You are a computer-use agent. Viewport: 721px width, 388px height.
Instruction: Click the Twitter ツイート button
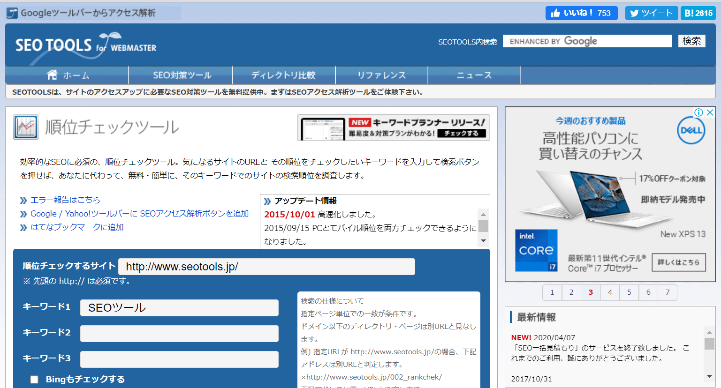(652, 13)
